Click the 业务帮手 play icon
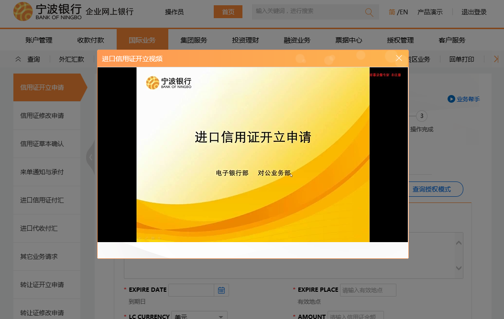 coord(451,99)
